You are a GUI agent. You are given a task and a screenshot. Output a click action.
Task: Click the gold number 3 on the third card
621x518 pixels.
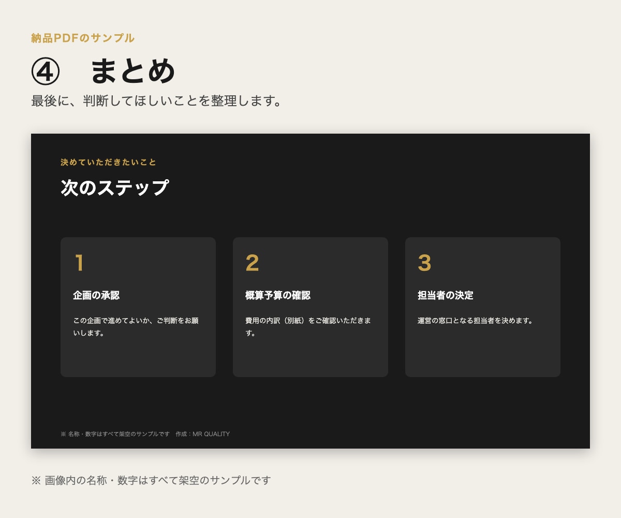point(424,263)
